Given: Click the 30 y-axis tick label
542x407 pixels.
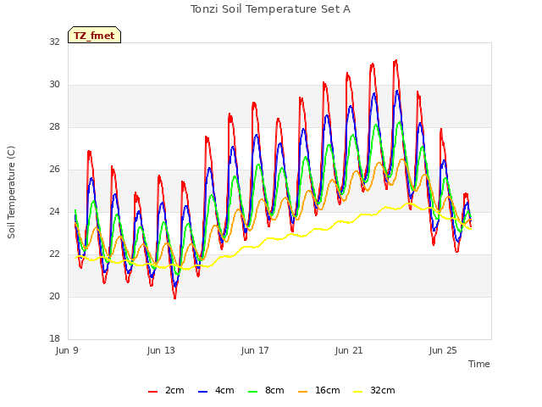Looking at the screenshot, I should 54,85.
